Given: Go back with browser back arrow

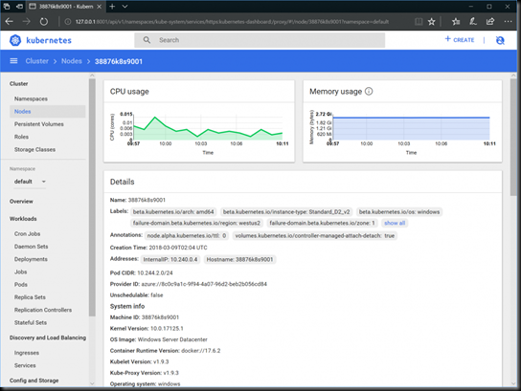Looking at the screenshot, I should click(x=10, y=22).
